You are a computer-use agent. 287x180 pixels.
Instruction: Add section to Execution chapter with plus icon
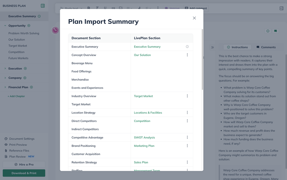pyautogui.click(x=25, y=68)
